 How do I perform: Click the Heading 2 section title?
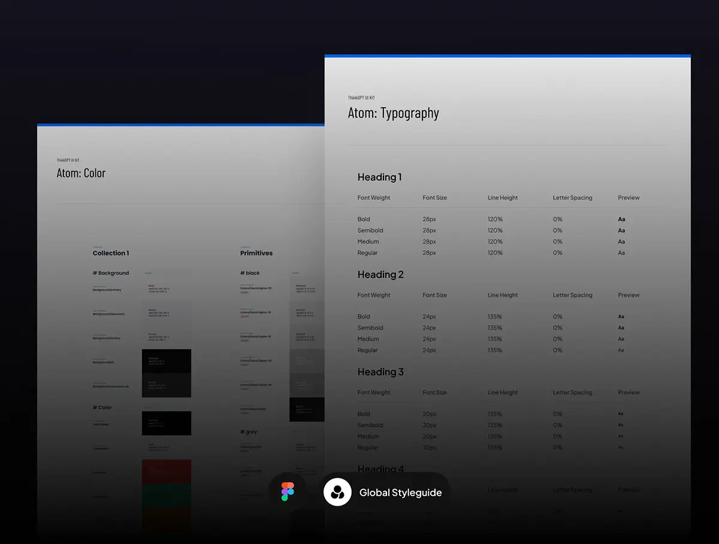pos(380,275)
